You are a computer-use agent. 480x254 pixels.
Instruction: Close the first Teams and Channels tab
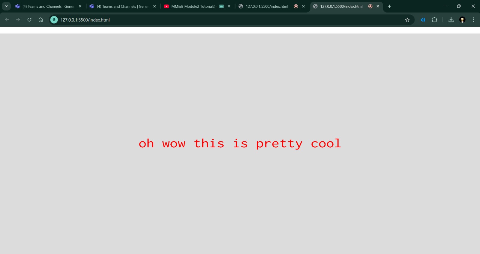coord(80,6)
